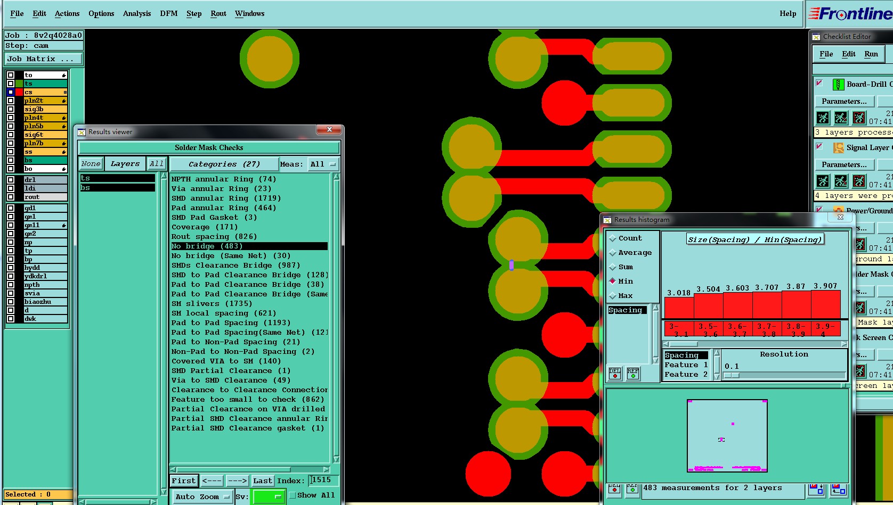Enable the Show All checkbox
The width and height of the screenshot is (893, 505).
tap(292, 495)
